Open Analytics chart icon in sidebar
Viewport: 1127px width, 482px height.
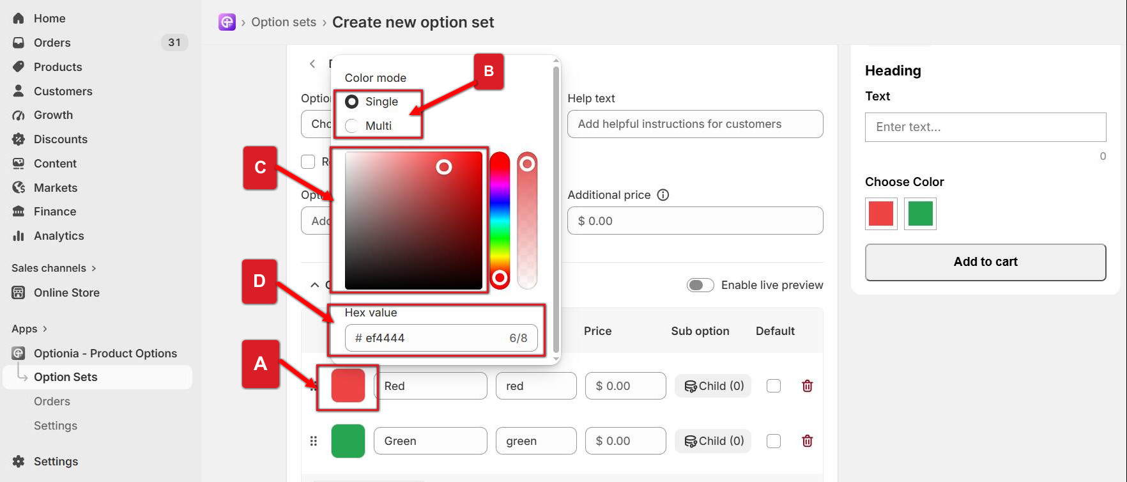coord(19,236)
